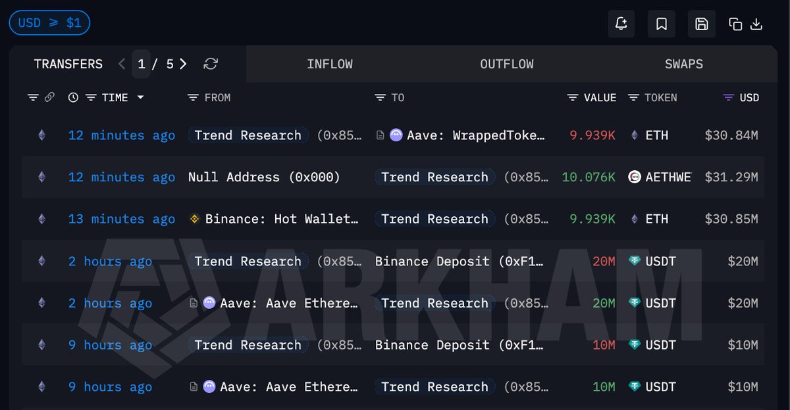The image size is (790, 410).
Task: Open the TIME column filter icon
Action: point(91,97)
